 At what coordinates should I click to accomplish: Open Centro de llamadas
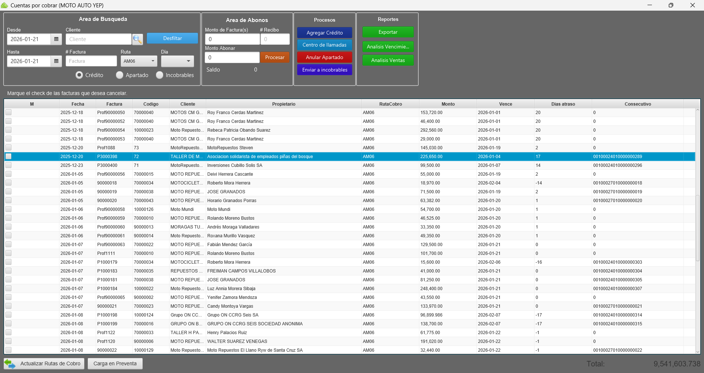click(324, 45)
